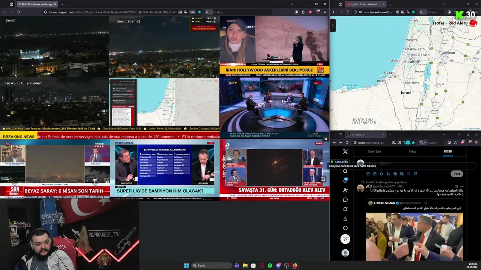Click the Beirut (cam2) video tile
Viewport: 481px width, 270px height.
coord(164,46)
